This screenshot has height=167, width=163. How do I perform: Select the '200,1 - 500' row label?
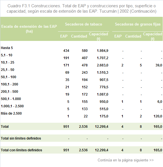(9, 92)
